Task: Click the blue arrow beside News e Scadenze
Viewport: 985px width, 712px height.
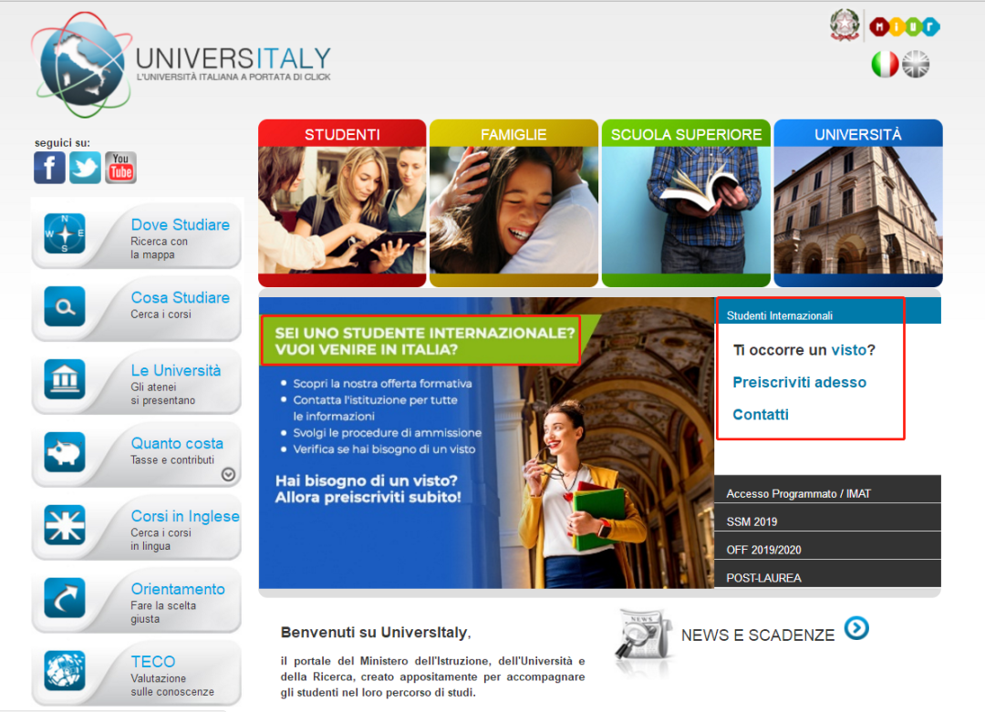Action: point(856,628)
